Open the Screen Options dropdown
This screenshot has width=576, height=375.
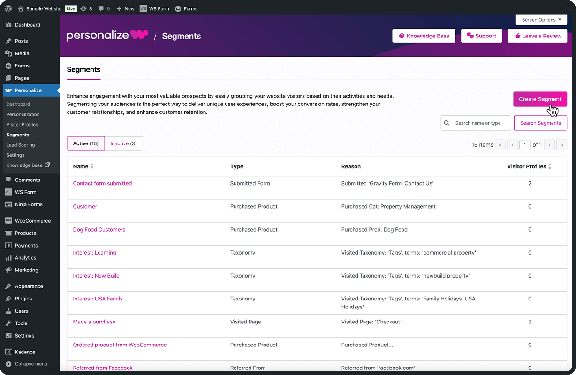(541, 19)
